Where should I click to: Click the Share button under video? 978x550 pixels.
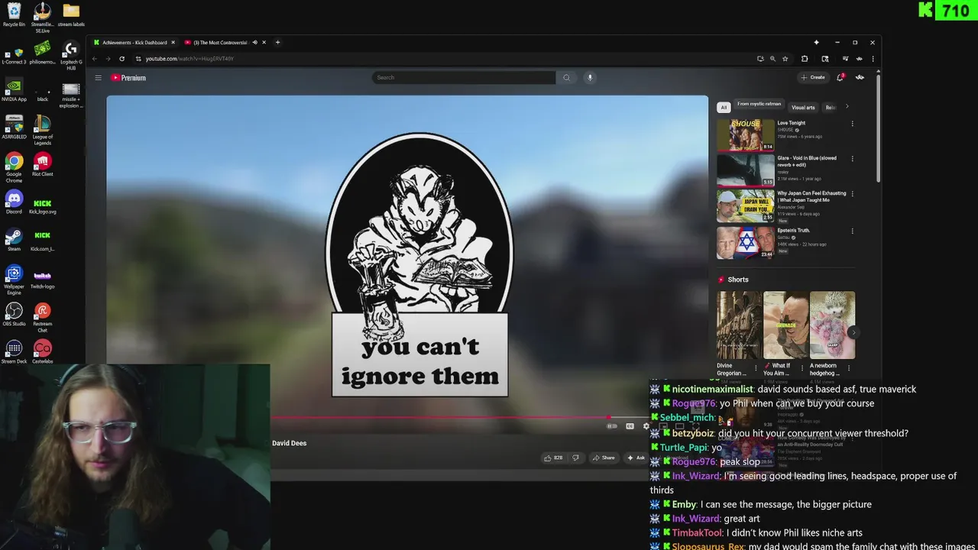[603, 458]
